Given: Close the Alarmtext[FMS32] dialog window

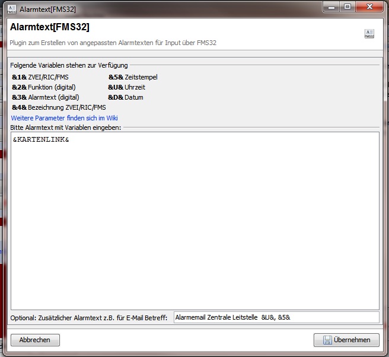Looking at the screenshot, I should (370, 7).
